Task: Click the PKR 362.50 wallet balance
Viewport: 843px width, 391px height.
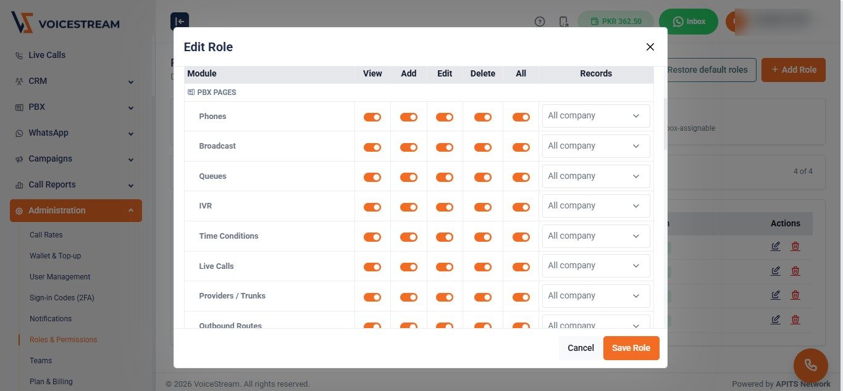Action: (x=616, y=22)
